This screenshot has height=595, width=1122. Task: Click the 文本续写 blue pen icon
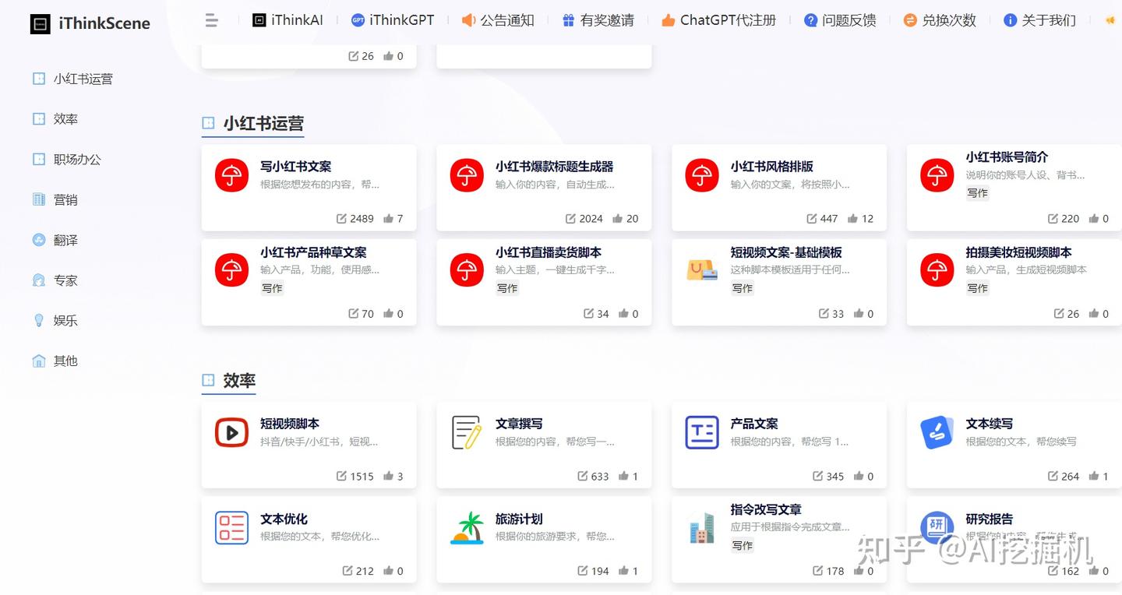(936, 431)
